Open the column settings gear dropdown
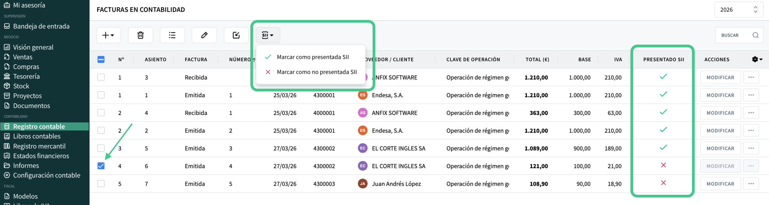 (x=757, y=59)
